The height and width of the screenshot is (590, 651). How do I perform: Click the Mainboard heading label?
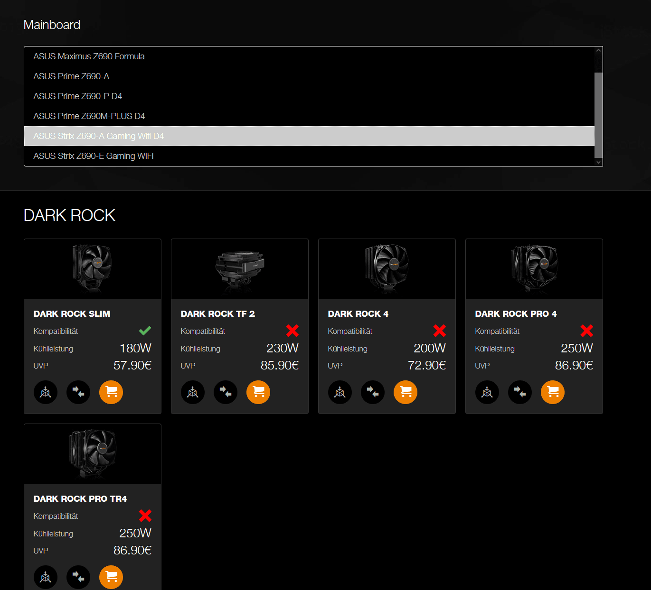[x=52, y=25]
